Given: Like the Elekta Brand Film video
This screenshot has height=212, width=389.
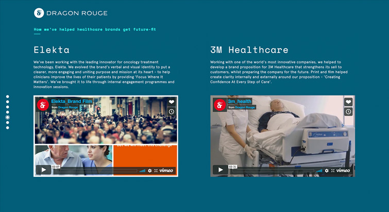Looking at the screenshot, I should coord(172,102).
